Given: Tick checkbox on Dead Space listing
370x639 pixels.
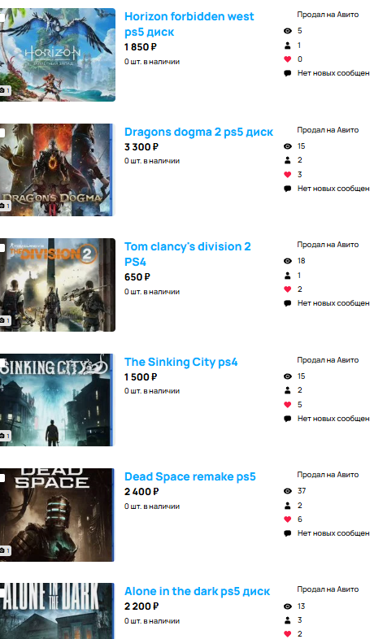Looking at the screenshot, I should tap(2, 477).
